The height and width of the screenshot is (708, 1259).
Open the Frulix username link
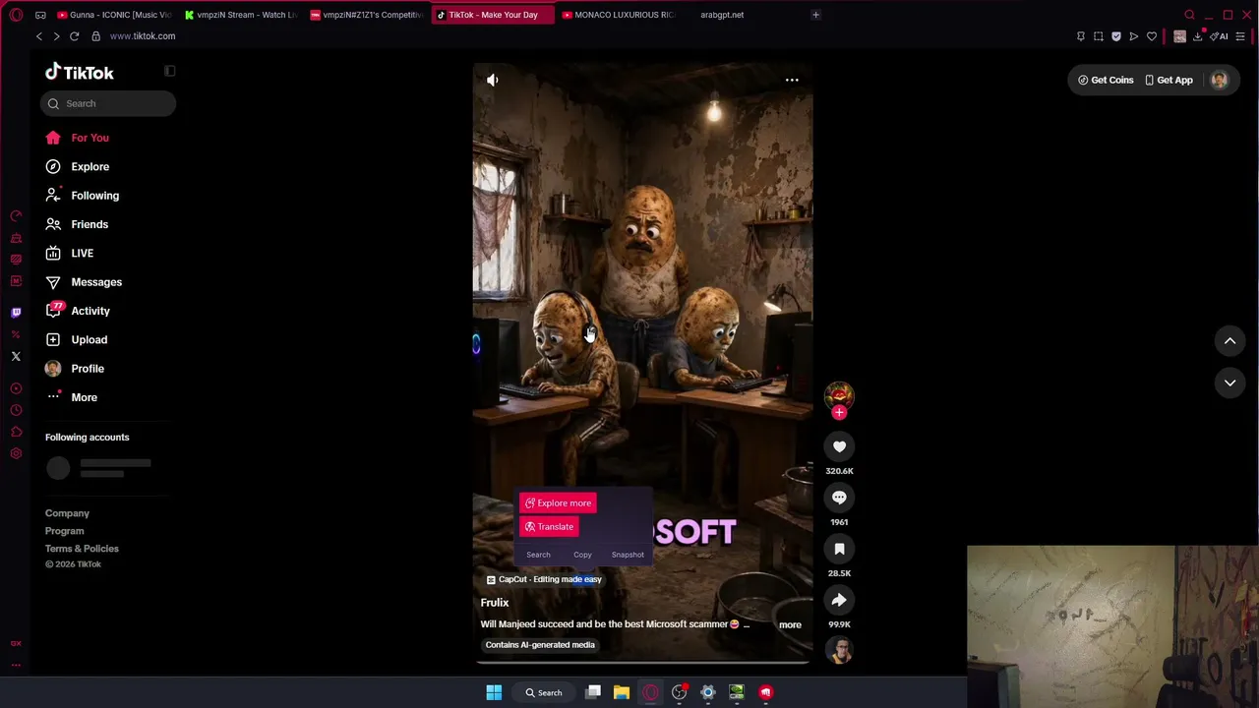pos(495,603)
